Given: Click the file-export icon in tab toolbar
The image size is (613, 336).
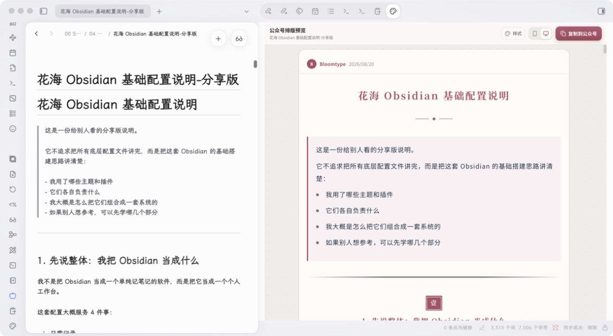Looking at the screenshot, I should (377, 11).
